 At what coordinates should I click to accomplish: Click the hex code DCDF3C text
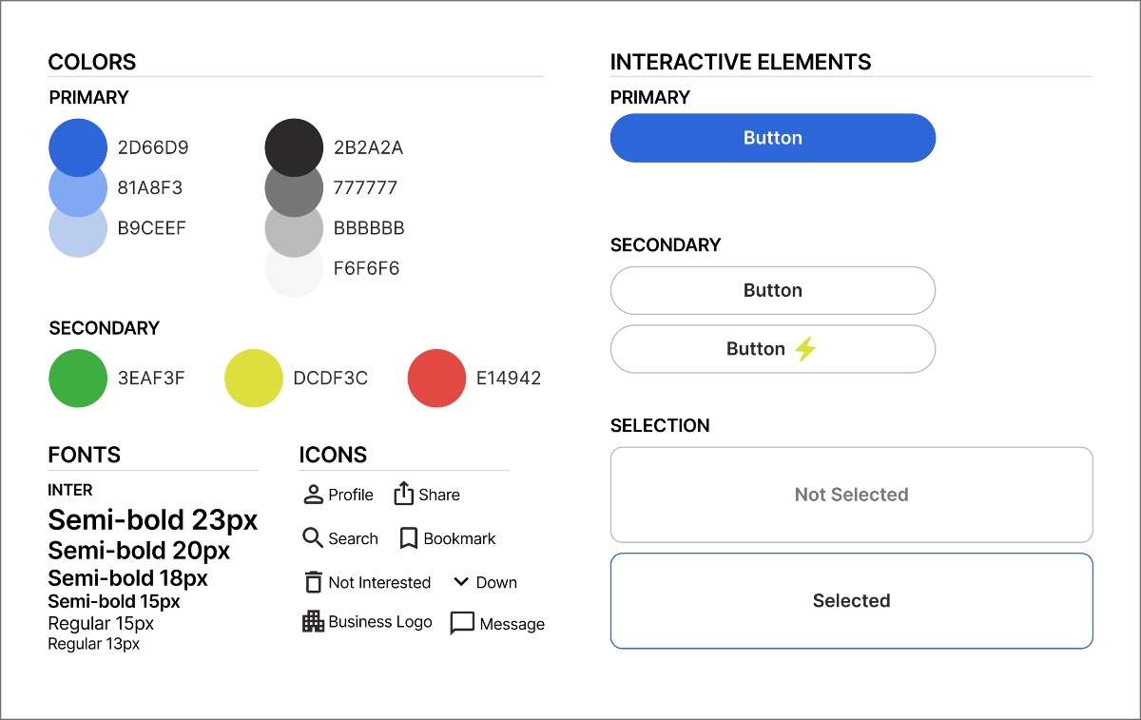click(331, 378)
